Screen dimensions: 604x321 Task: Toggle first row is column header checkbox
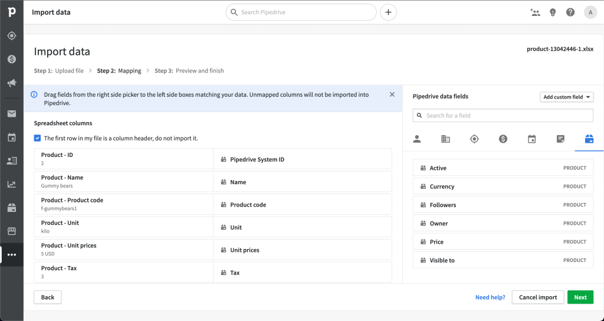[37, 138]
